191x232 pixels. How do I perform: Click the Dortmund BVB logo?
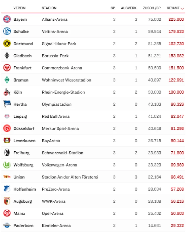coord(7,44)
